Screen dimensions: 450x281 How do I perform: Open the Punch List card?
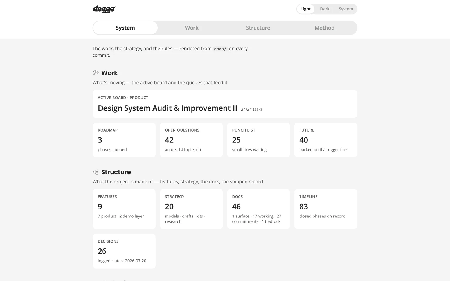click(x=258, y=140)
